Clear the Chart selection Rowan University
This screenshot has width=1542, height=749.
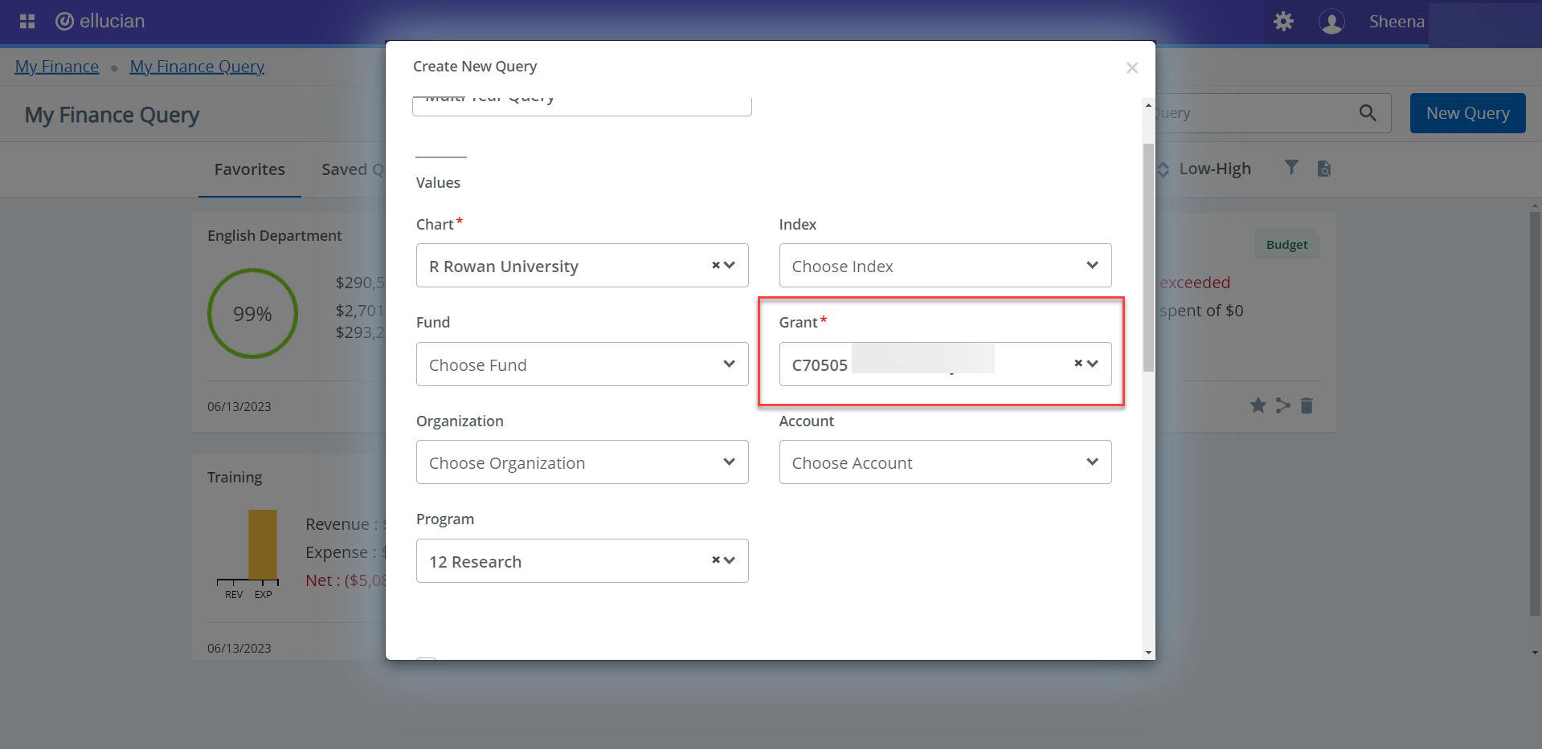click(715, 265)
